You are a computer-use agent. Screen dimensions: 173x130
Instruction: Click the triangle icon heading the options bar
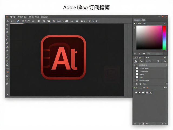click(x=8, y=21)
